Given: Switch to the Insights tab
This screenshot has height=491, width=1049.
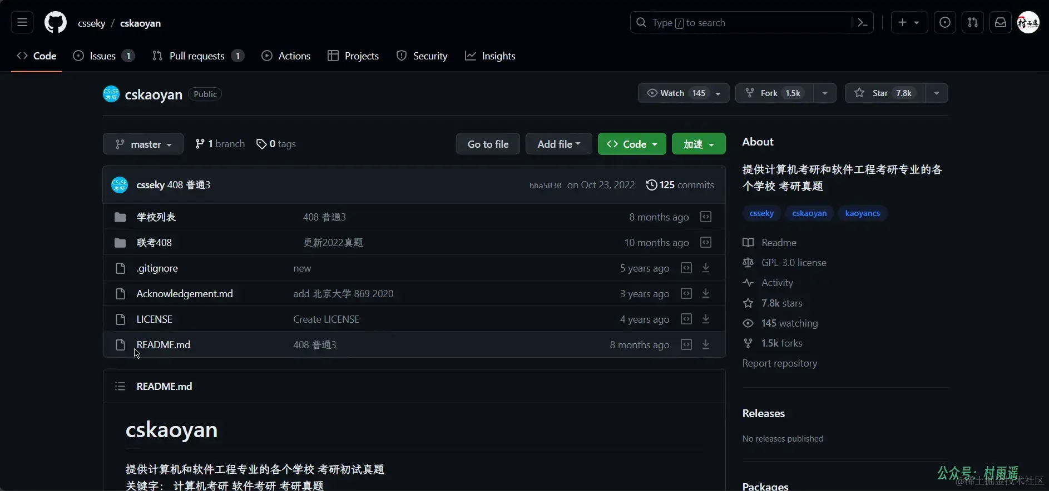Looking at the screenshot, I should click(x=490, y=56).
